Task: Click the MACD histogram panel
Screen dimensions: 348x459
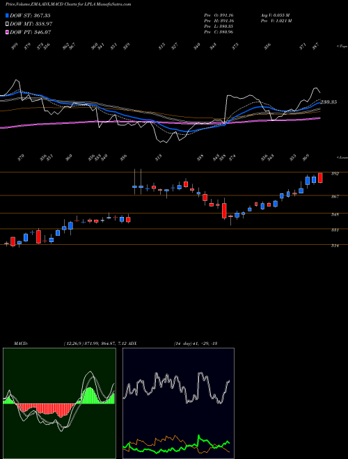Action: [x=59, y=403]
